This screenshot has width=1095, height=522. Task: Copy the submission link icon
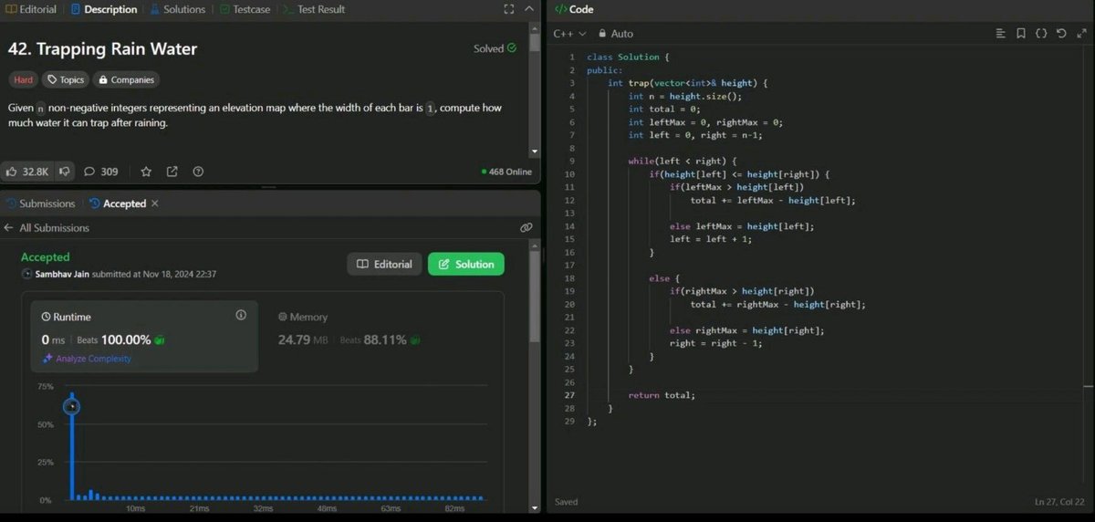[526, 227]
